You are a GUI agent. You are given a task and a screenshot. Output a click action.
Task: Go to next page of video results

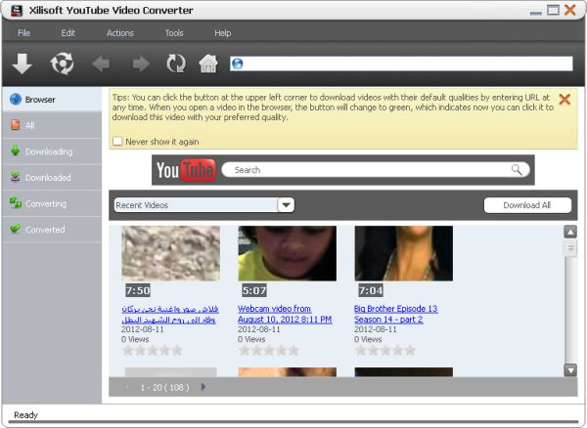coord(203,387)
